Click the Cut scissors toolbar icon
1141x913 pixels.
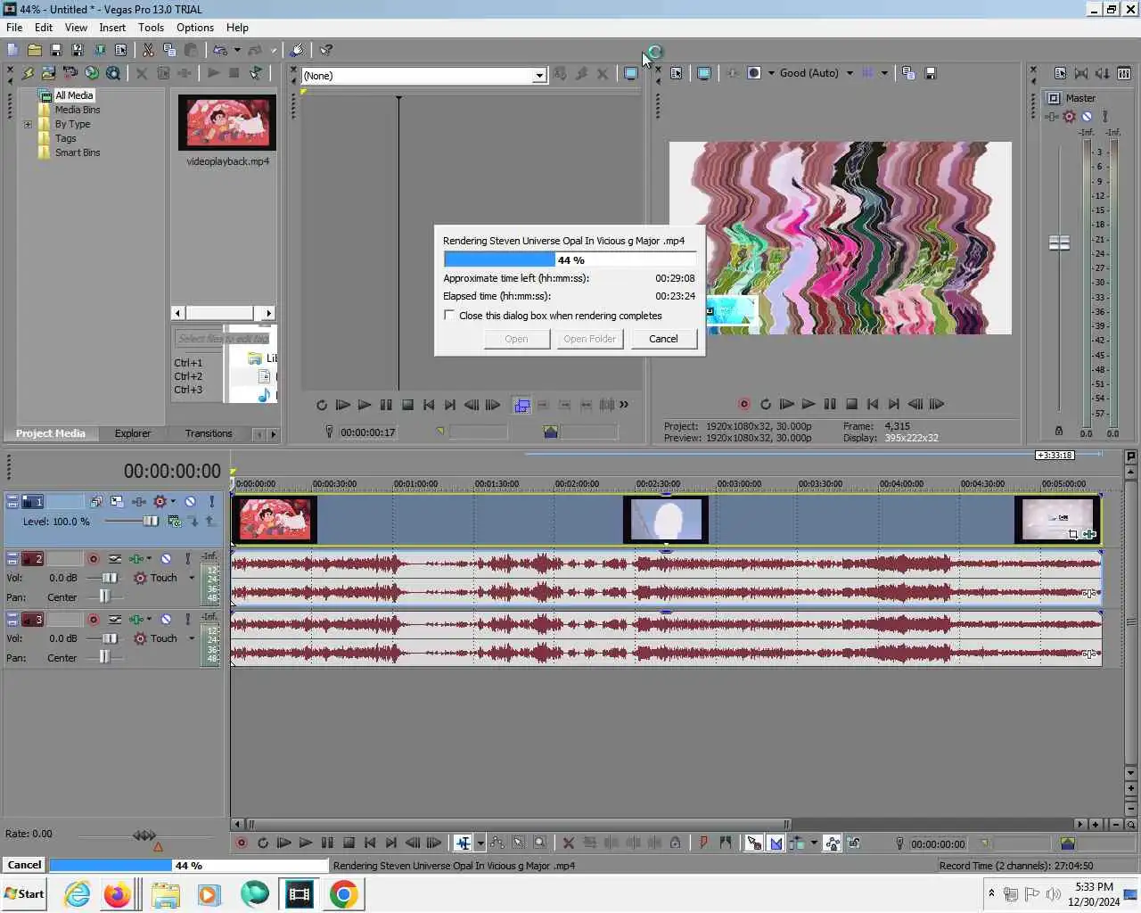pyautogui.click(x=148, y=50)
